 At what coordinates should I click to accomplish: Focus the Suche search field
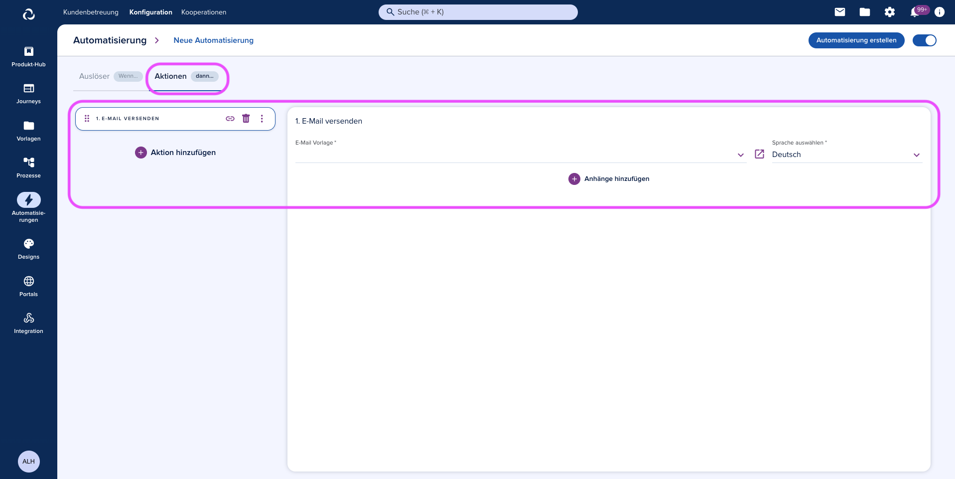478,12
